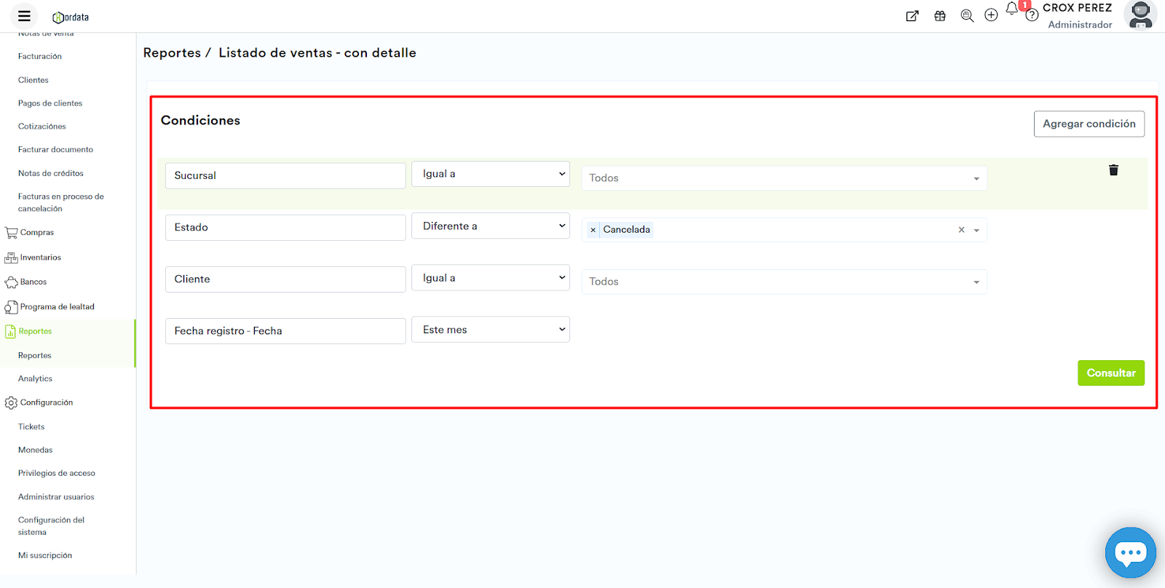Click the search magnifier icon in header
This screenshot has width=1165, height=588.
click(967, 16)
